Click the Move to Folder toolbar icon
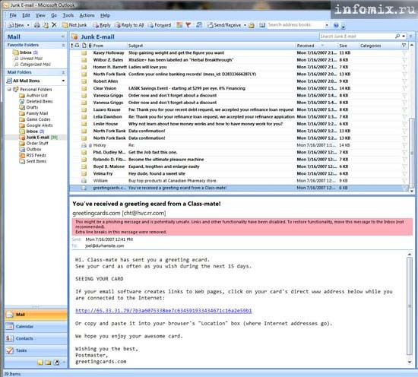 point(46,25)
